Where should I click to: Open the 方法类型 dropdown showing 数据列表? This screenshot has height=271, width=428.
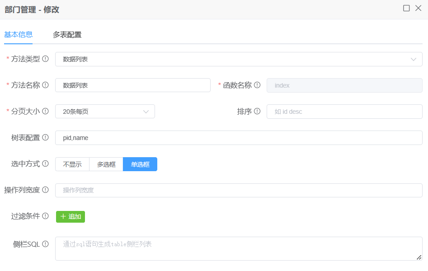coord(239,59)
